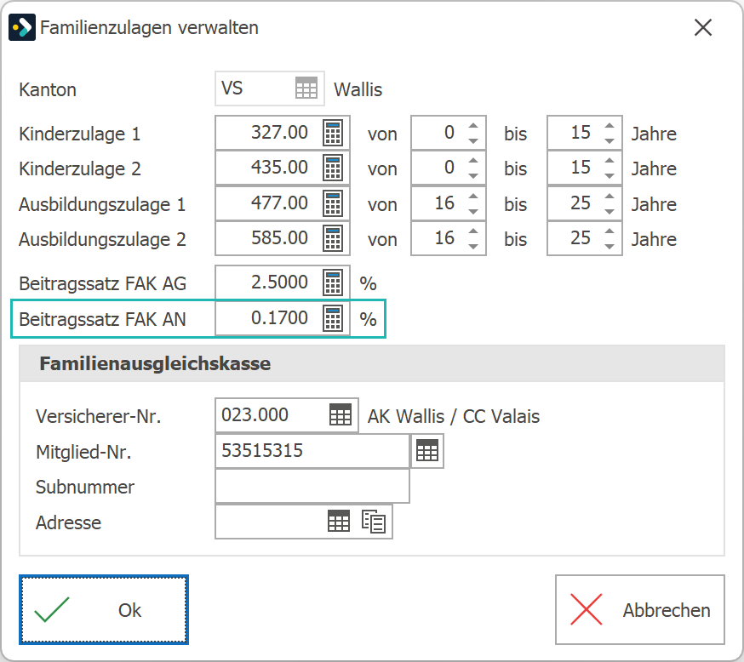Click the Familienausgleichskasse section header
The width and height of the screenshot is (744, 662).
coord(372,363)
